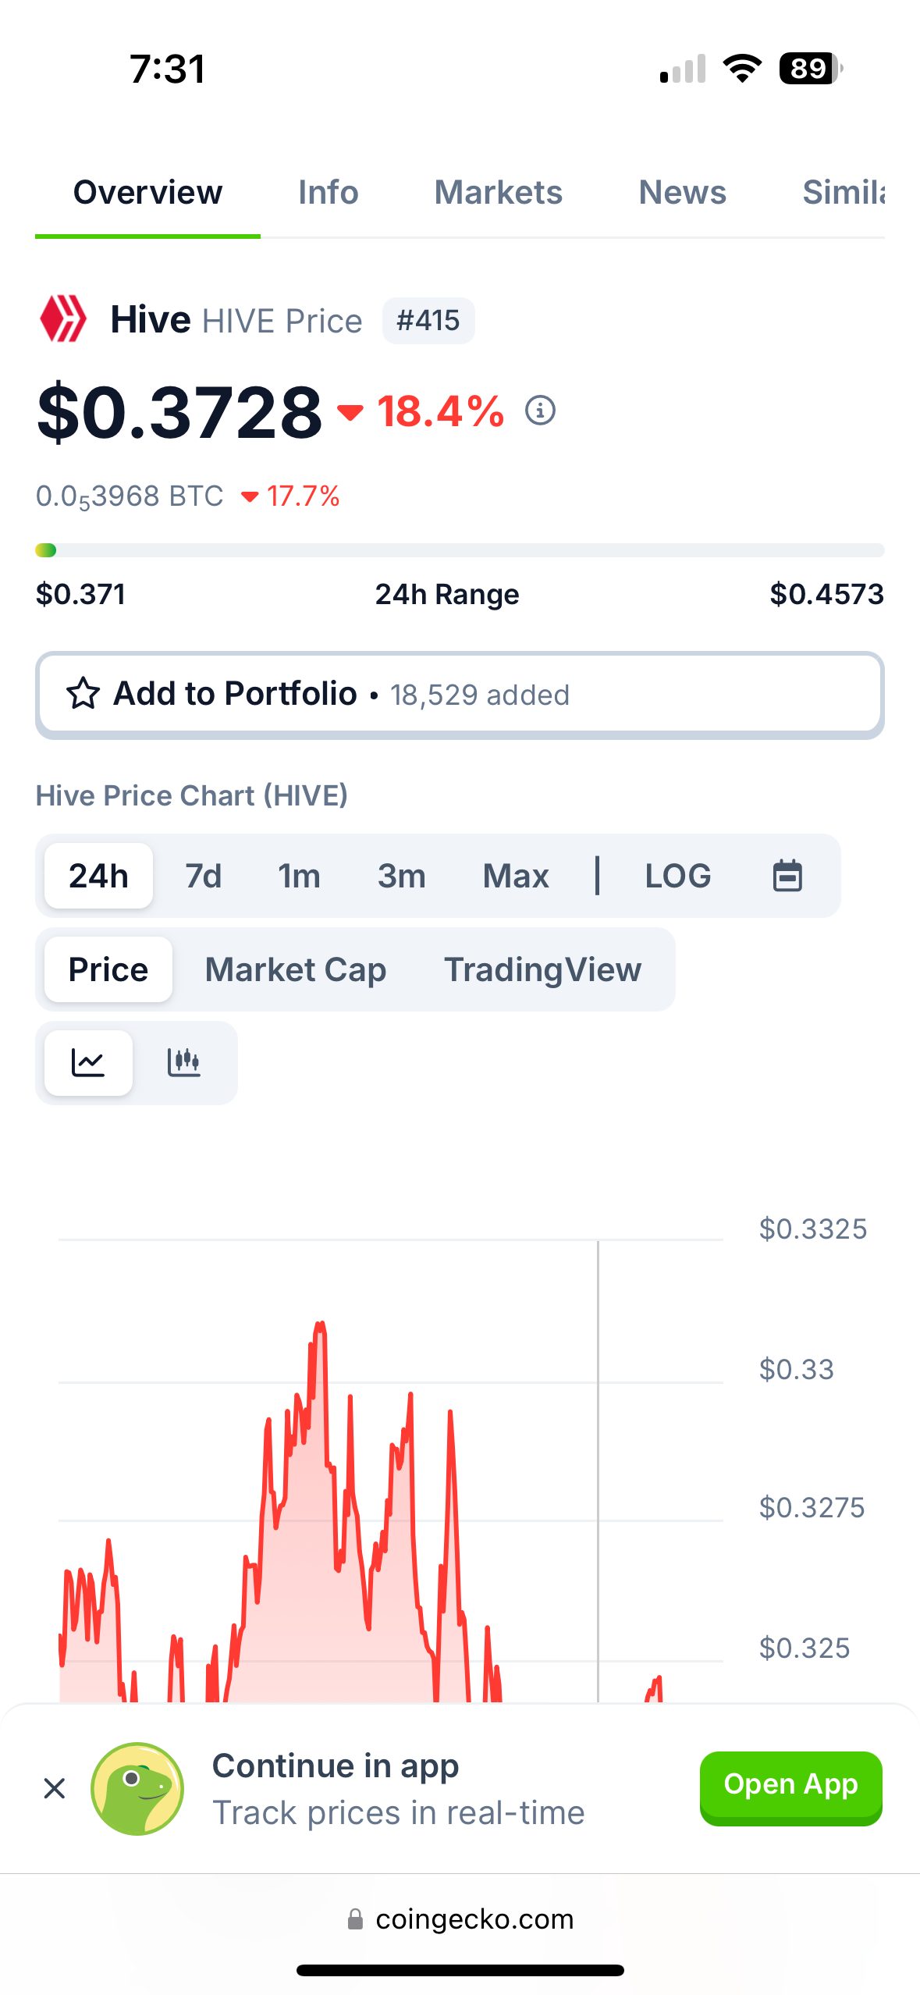Go to the Info tab
Screen dimensions: 920x1995
tap(328, 192)
